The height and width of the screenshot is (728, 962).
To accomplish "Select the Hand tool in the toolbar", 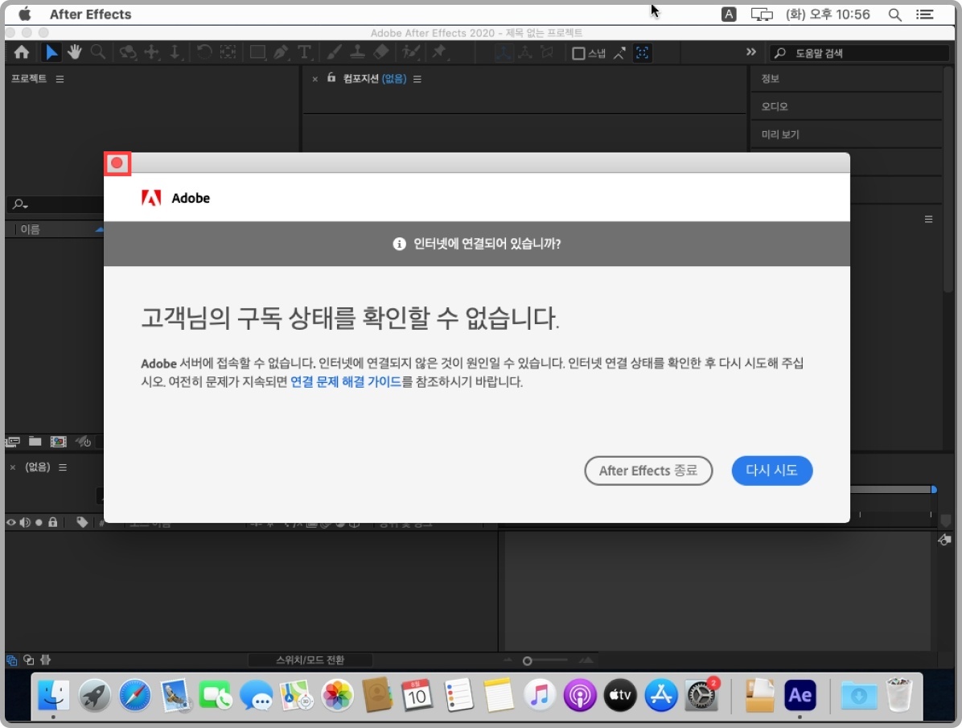I will pos(75,51).
